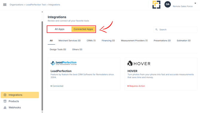Screen dimensions: 200x113
Task: Click the sidebar scrollbar up arrow
Action: coord(42,12)
